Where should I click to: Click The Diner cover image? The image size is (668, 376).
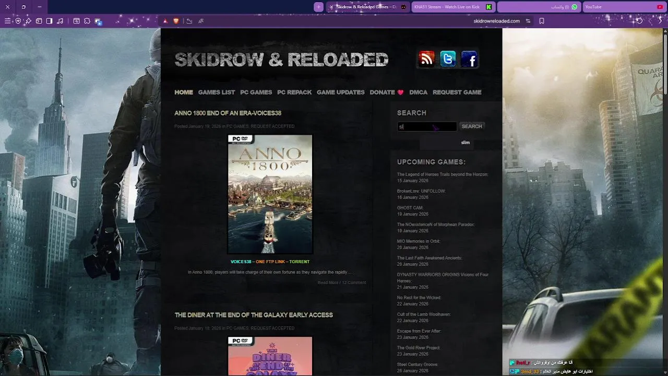click(270, 356)
